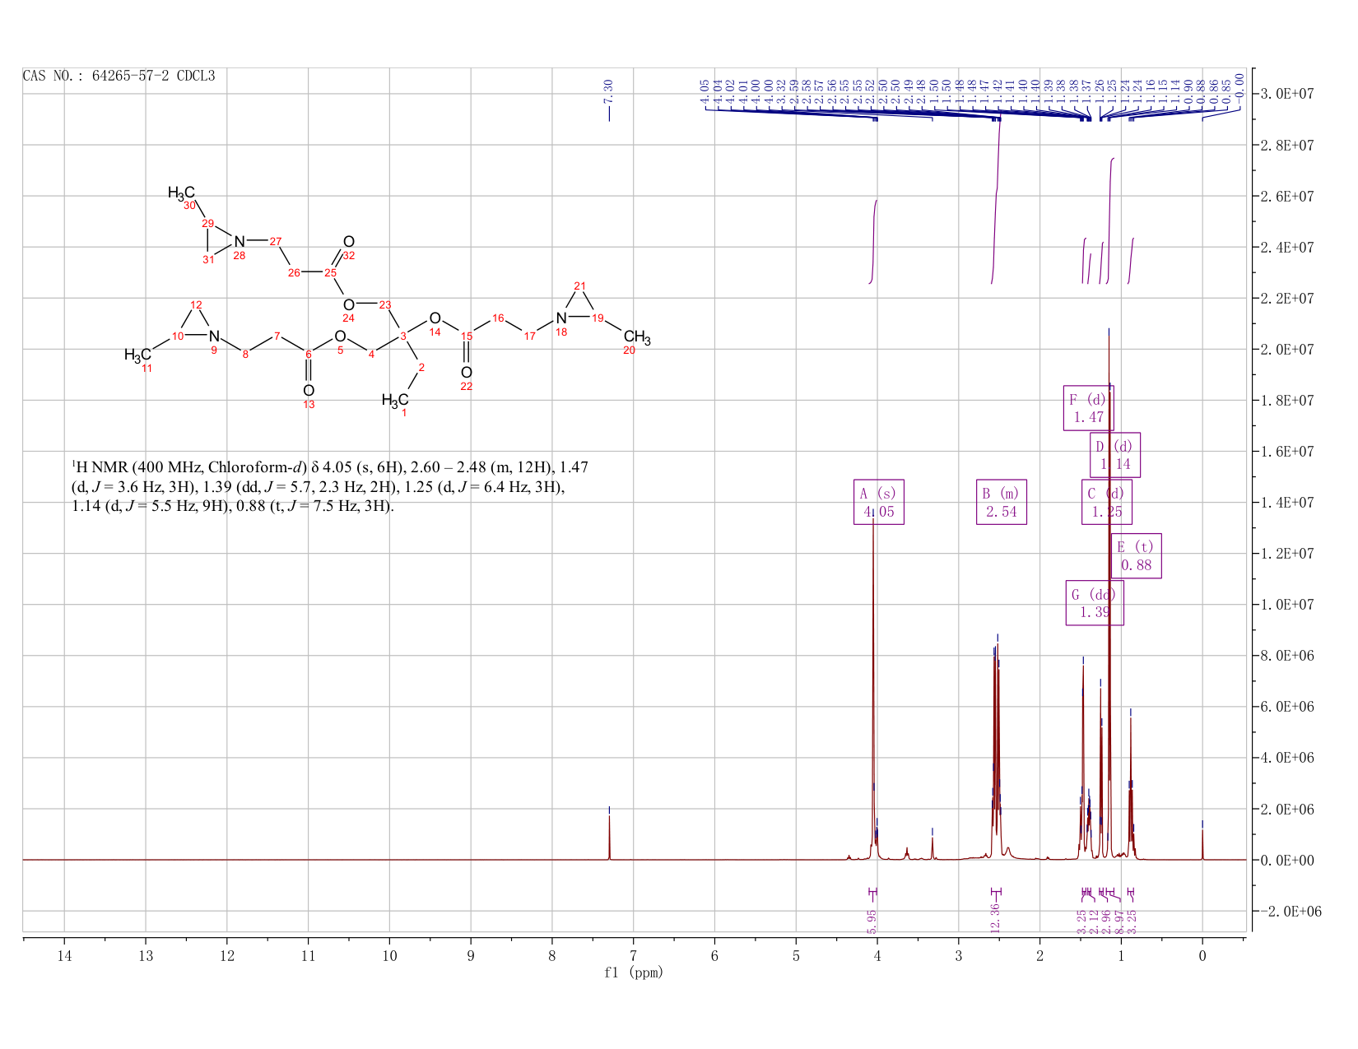The height and width of the screenshot is (1049, 1358).
Task: Click x-axis tick label 5
Action: click(797, 956)
